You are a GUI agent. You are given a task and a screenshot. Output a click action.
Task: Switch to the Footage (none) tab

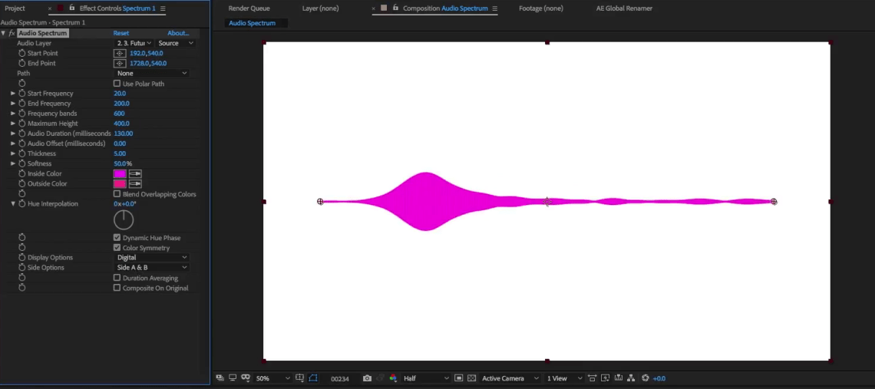pos(541,8)
